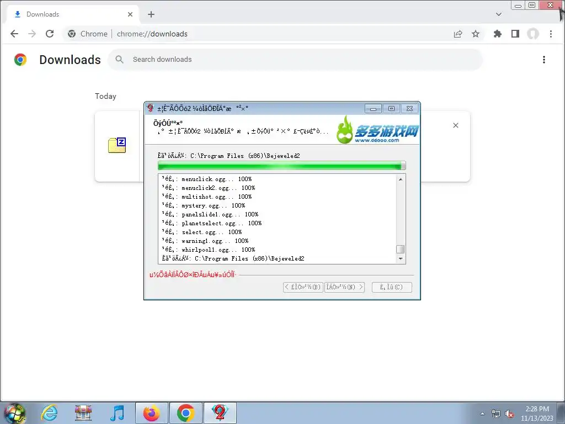Click the network tray icon

(496, 414)
